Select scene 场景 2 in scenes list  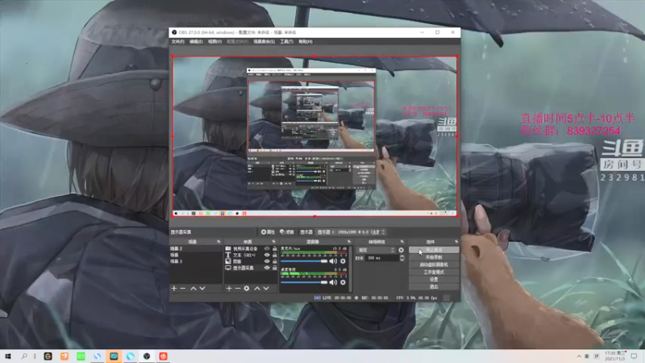196,248
